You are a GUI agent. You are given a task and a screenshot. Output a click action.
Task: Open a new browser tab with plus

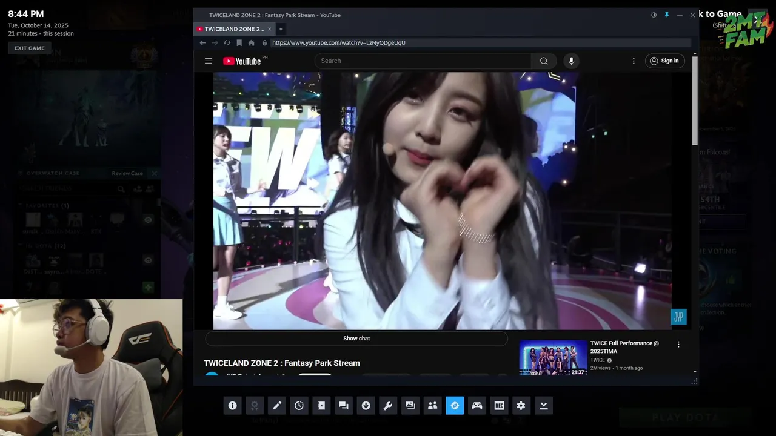point(281,29)
